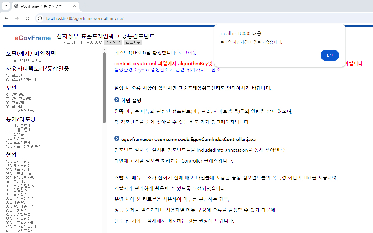Open the tab search dropdown arrow
This screenshot has width=373, height=233.
pyautogui.click(x=6, y=6)
